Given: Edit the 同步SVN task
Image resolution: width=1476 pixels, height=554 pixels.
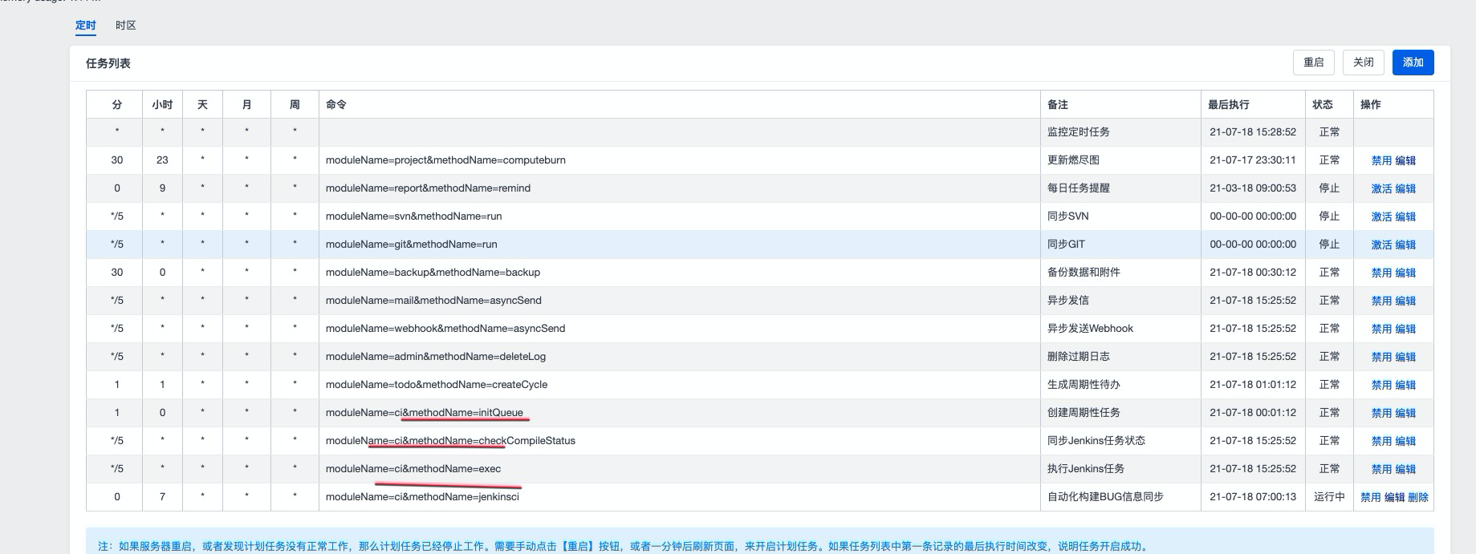Looking at the screenshot, I should [x=1405, y=216].
